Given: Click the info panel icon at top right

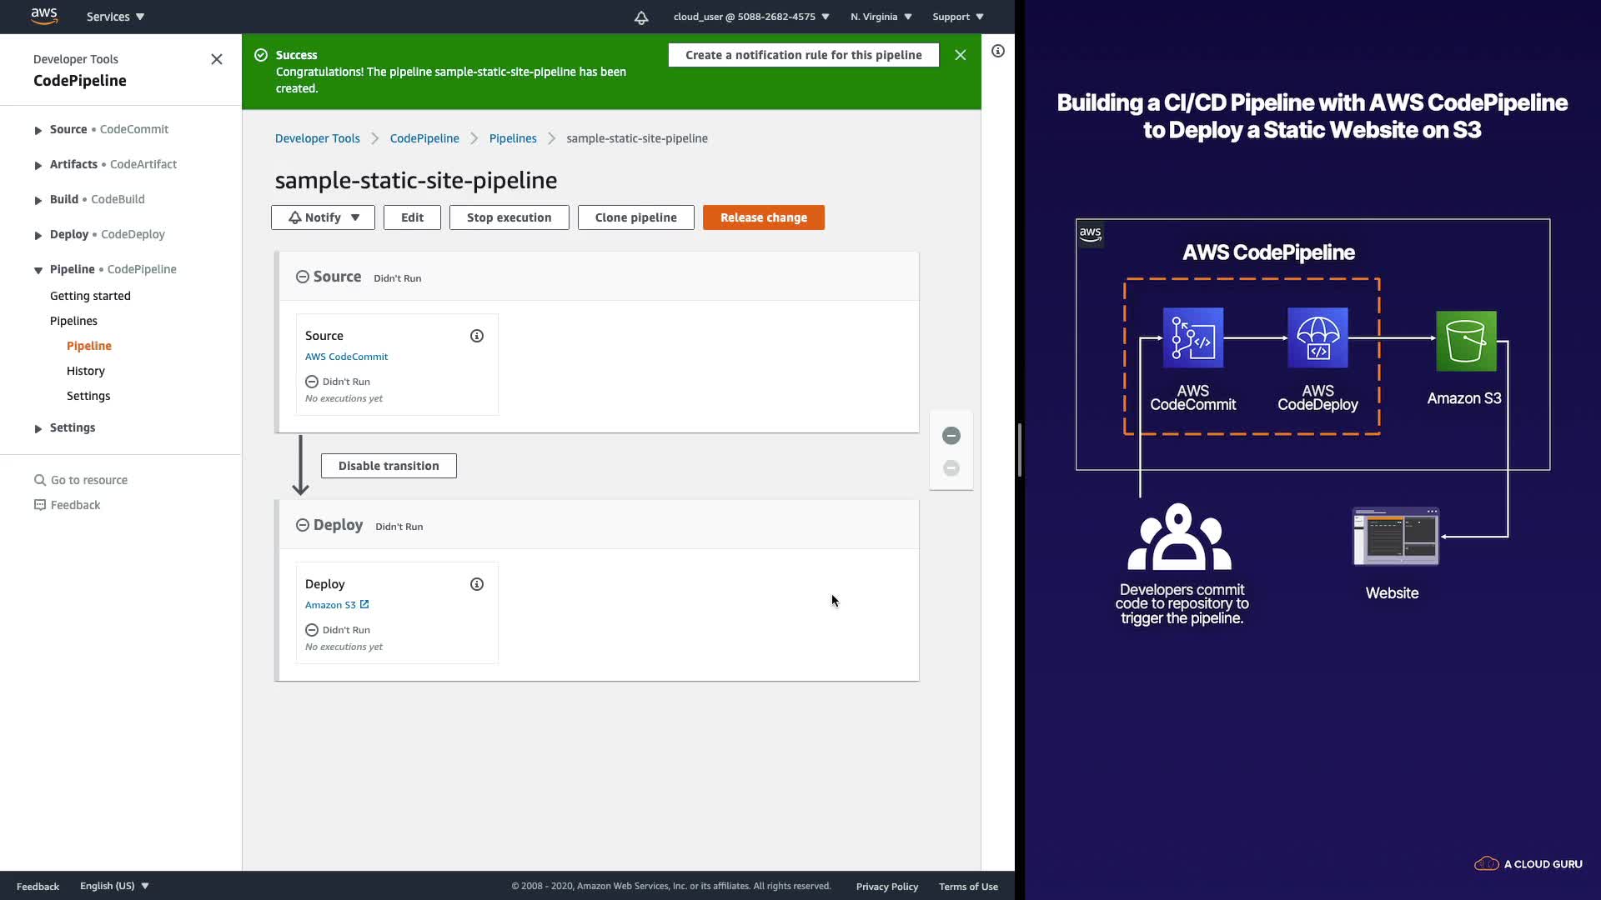Looking at the screenshot, I should (x=998, y=52).
